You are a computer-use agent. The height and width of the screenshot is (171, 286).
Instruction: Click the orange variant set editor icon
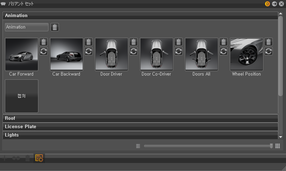39,158
